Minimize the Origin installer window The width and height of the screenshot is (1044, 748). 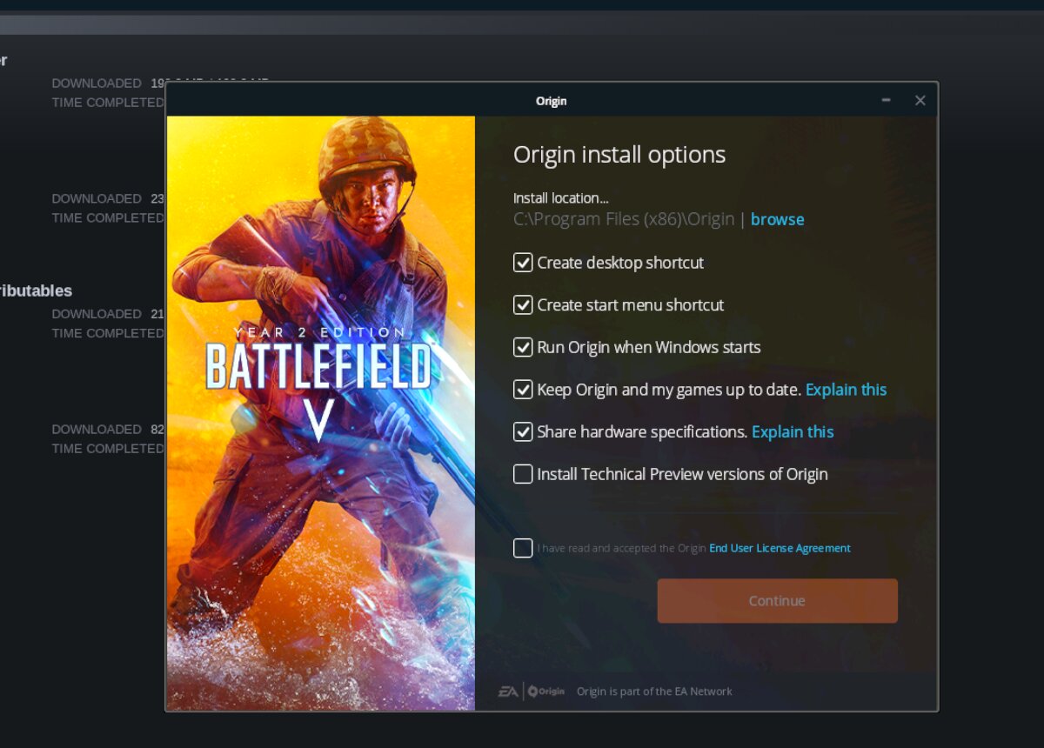coord(886,100)
